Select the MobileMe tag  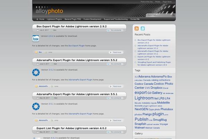pos(163,103)
